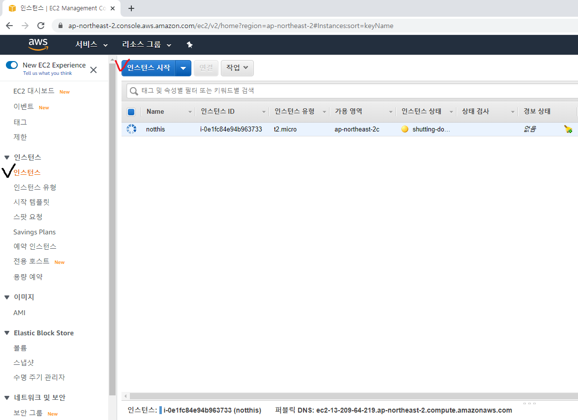Collapse the 이미지 sidebar section
578x420 pixels.
(6, 297)
